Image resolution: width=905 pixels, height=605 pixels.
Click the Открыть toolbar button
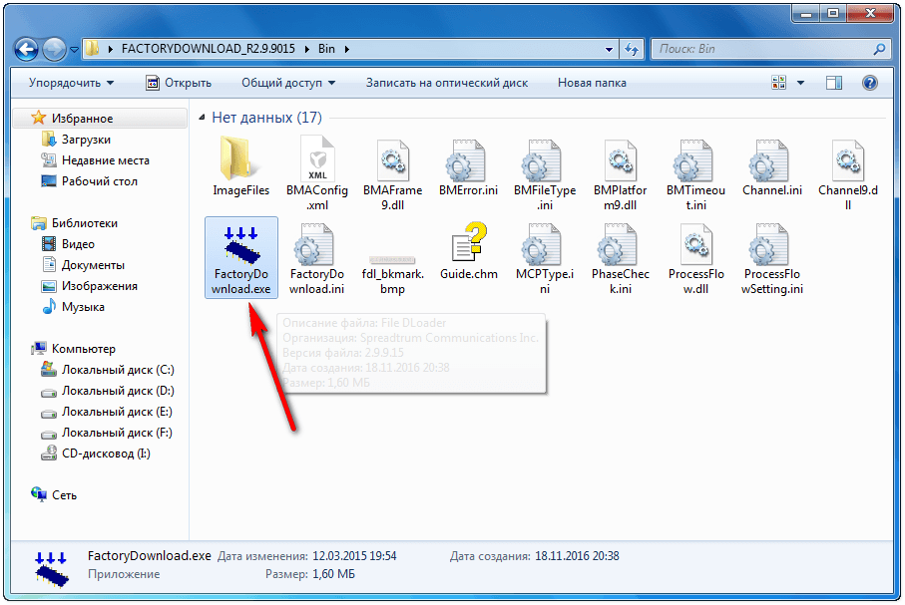[178, 83]
